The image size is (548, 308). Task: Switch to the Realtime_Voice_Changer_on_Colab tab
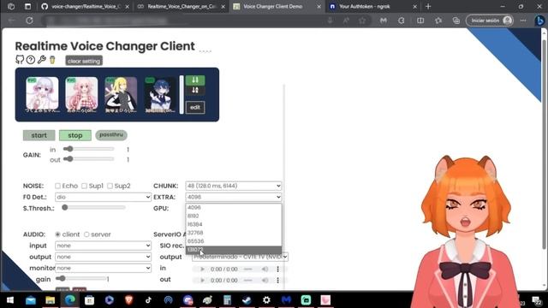pyautogui.click(x=181, y=6)
